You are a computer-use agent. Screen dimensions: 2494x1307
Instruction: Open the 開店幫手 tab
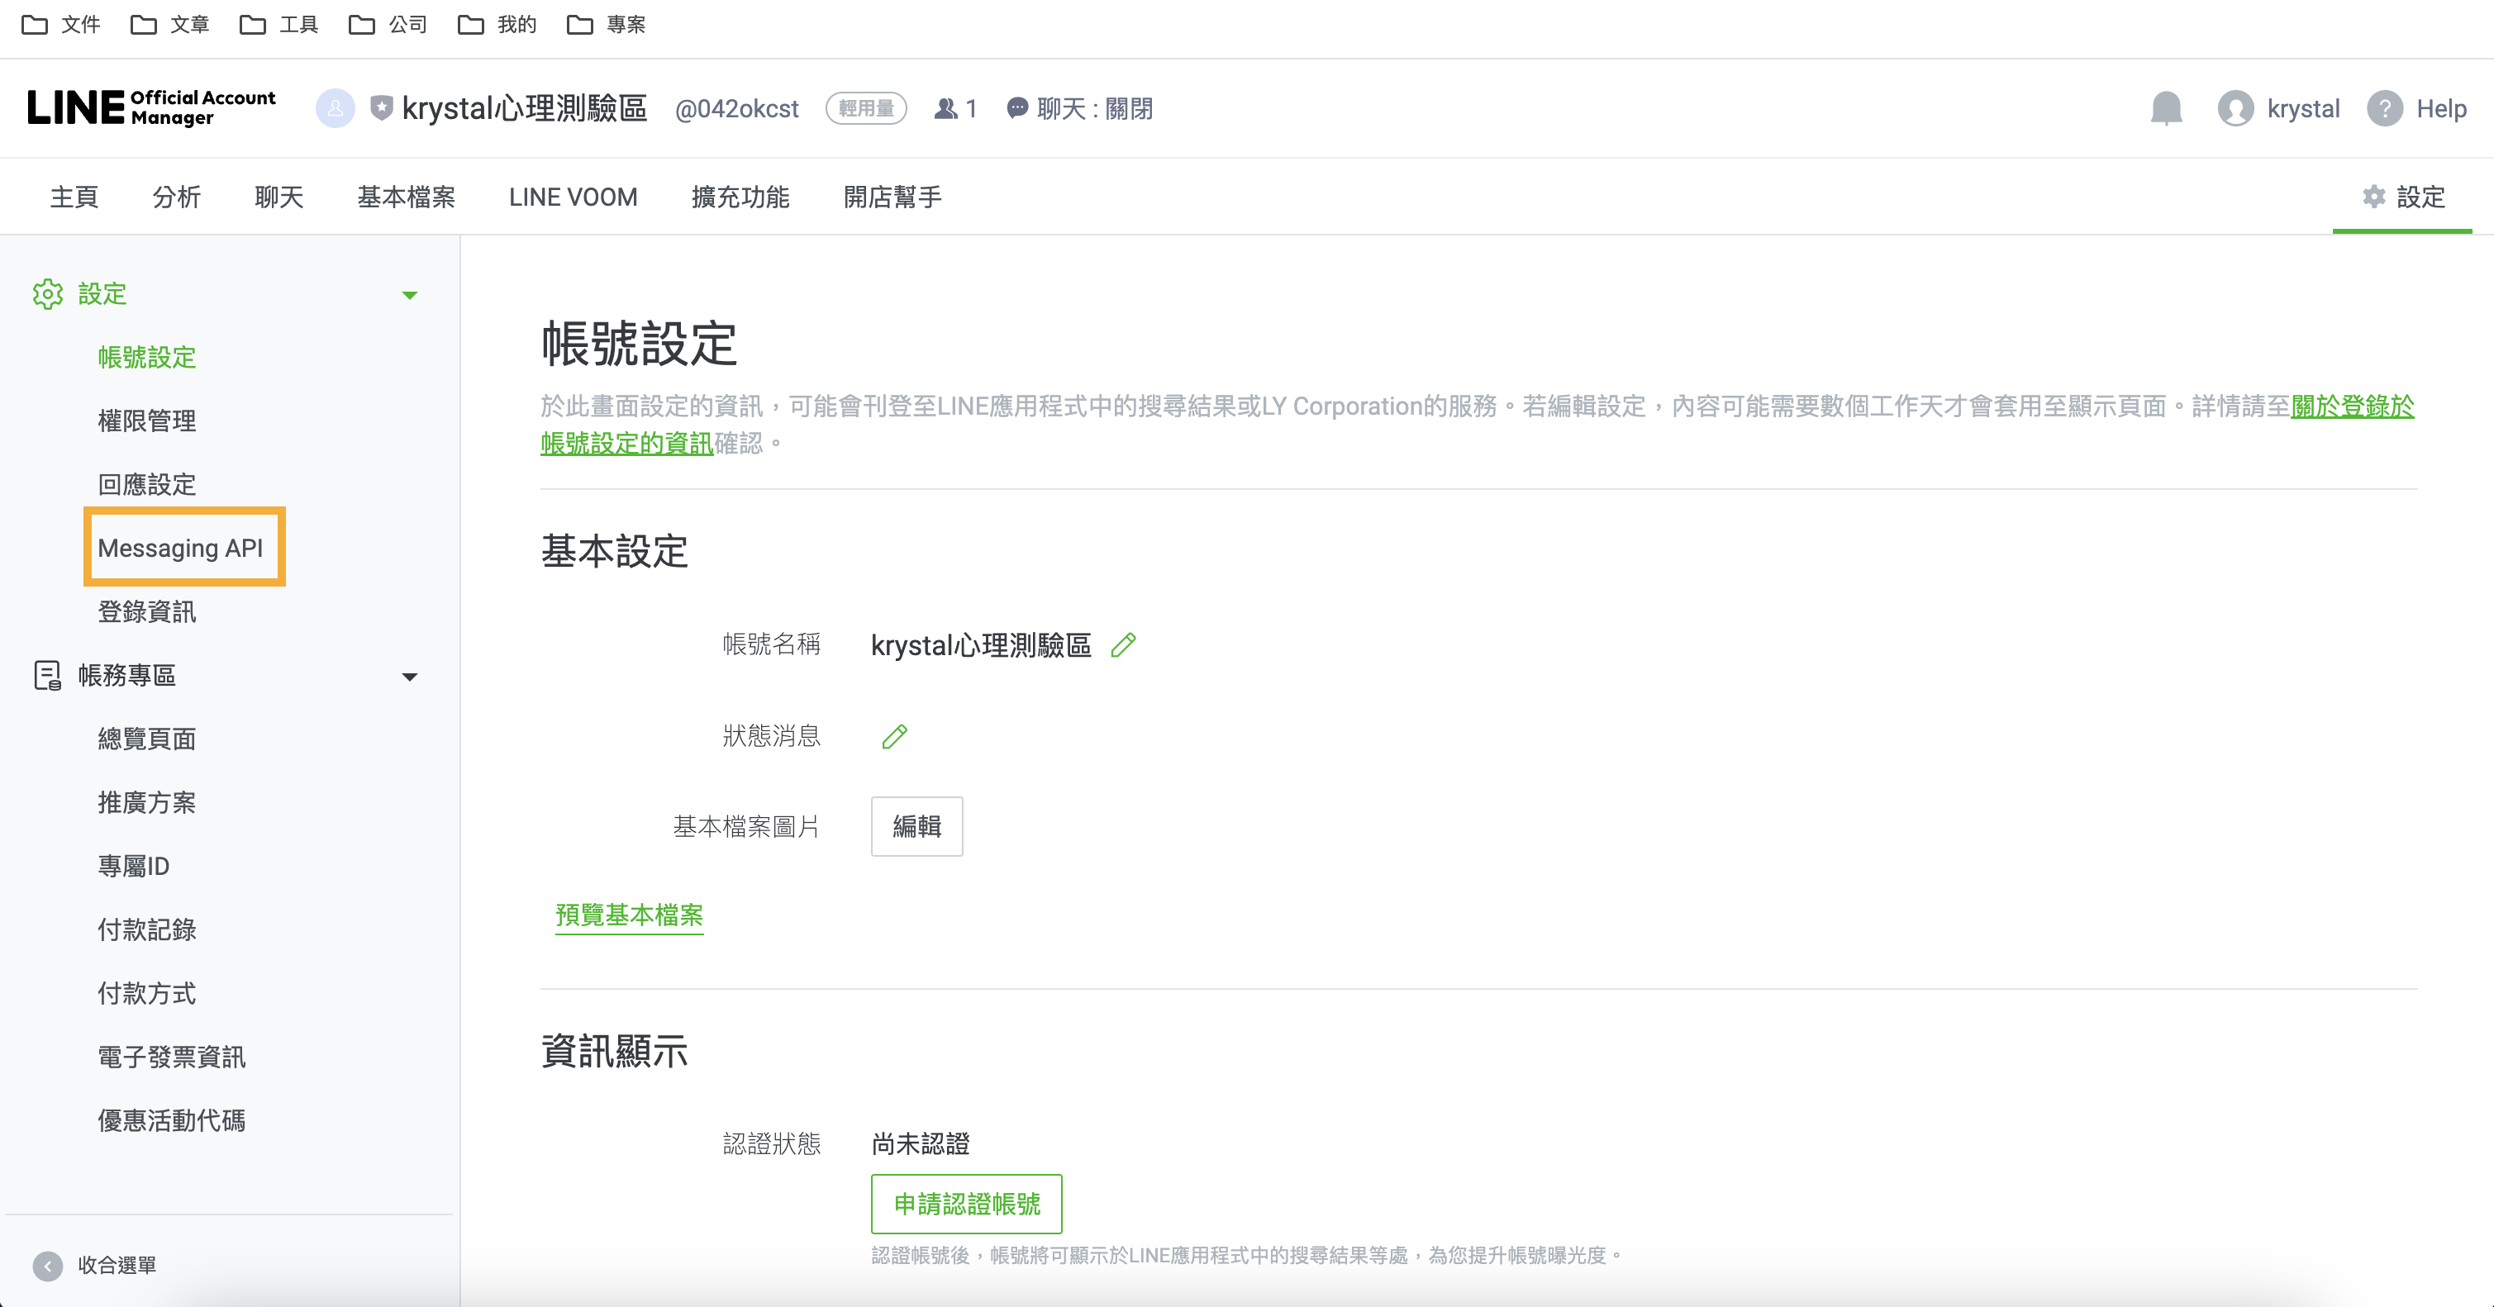pyautogui.click(x=892, y=197)
